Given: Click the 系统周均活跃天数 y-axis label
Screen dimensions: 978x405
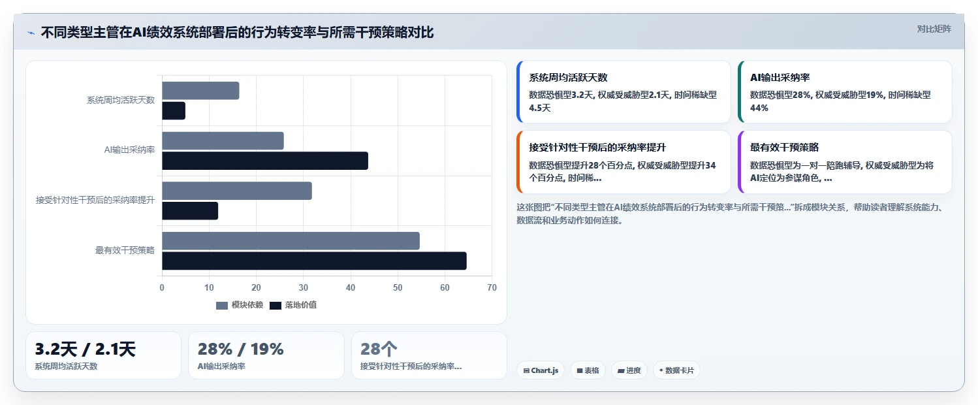Looking at the screenshot, I should point(121,101).
